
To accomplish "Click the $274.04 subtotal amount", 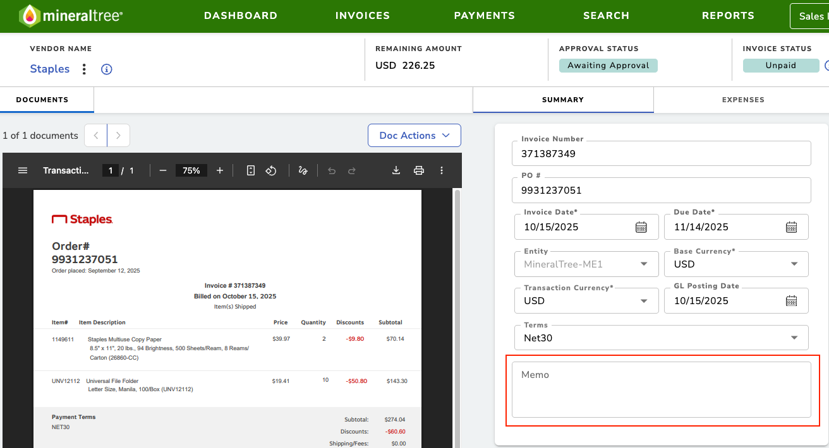I will 394,420.
